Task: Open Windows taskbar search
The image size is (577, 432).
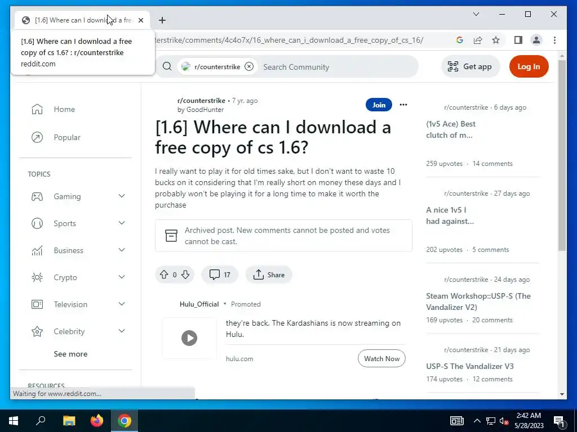Action: coord(41,421)
